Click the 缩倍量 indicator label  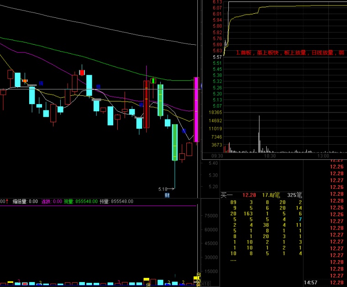pyautogui.click(x=22, y=201)
